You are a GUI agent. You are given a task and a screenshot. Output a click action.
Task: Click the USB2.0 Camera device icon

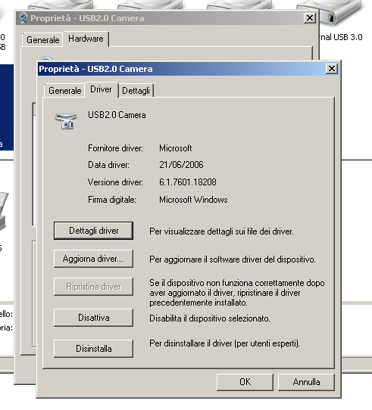point(66,121)
